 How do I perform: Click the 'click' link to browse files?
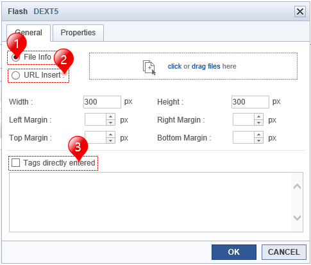point(174,66)
